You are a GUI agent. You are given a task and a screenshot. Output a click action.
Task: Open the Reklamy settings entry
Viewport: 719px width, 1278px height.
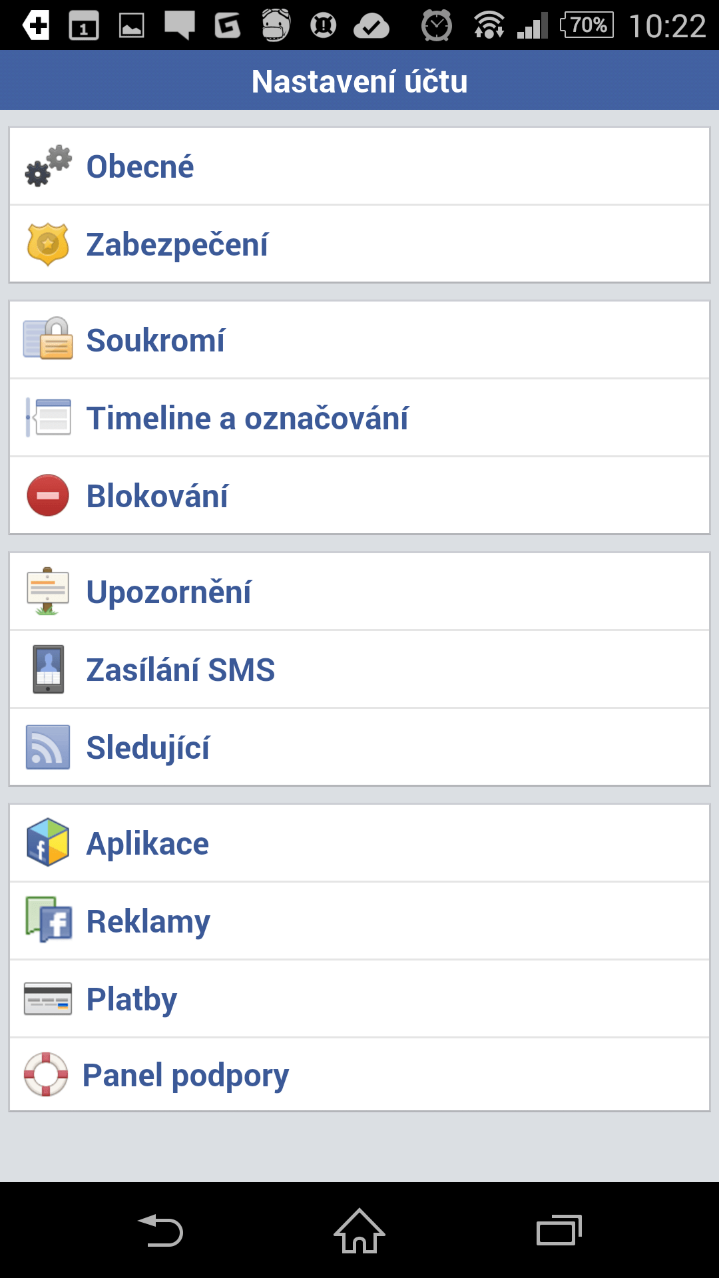coord(359,921)
